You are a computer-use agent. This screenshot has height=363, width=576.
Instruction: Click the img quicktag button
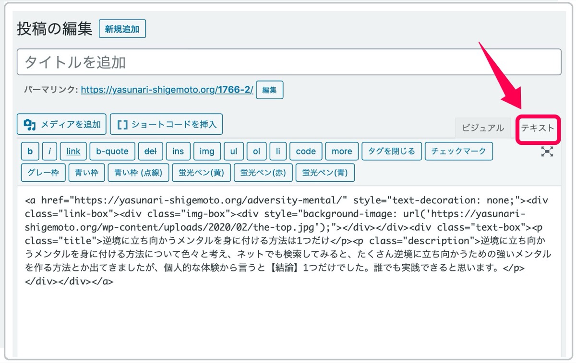pos(207,151)
